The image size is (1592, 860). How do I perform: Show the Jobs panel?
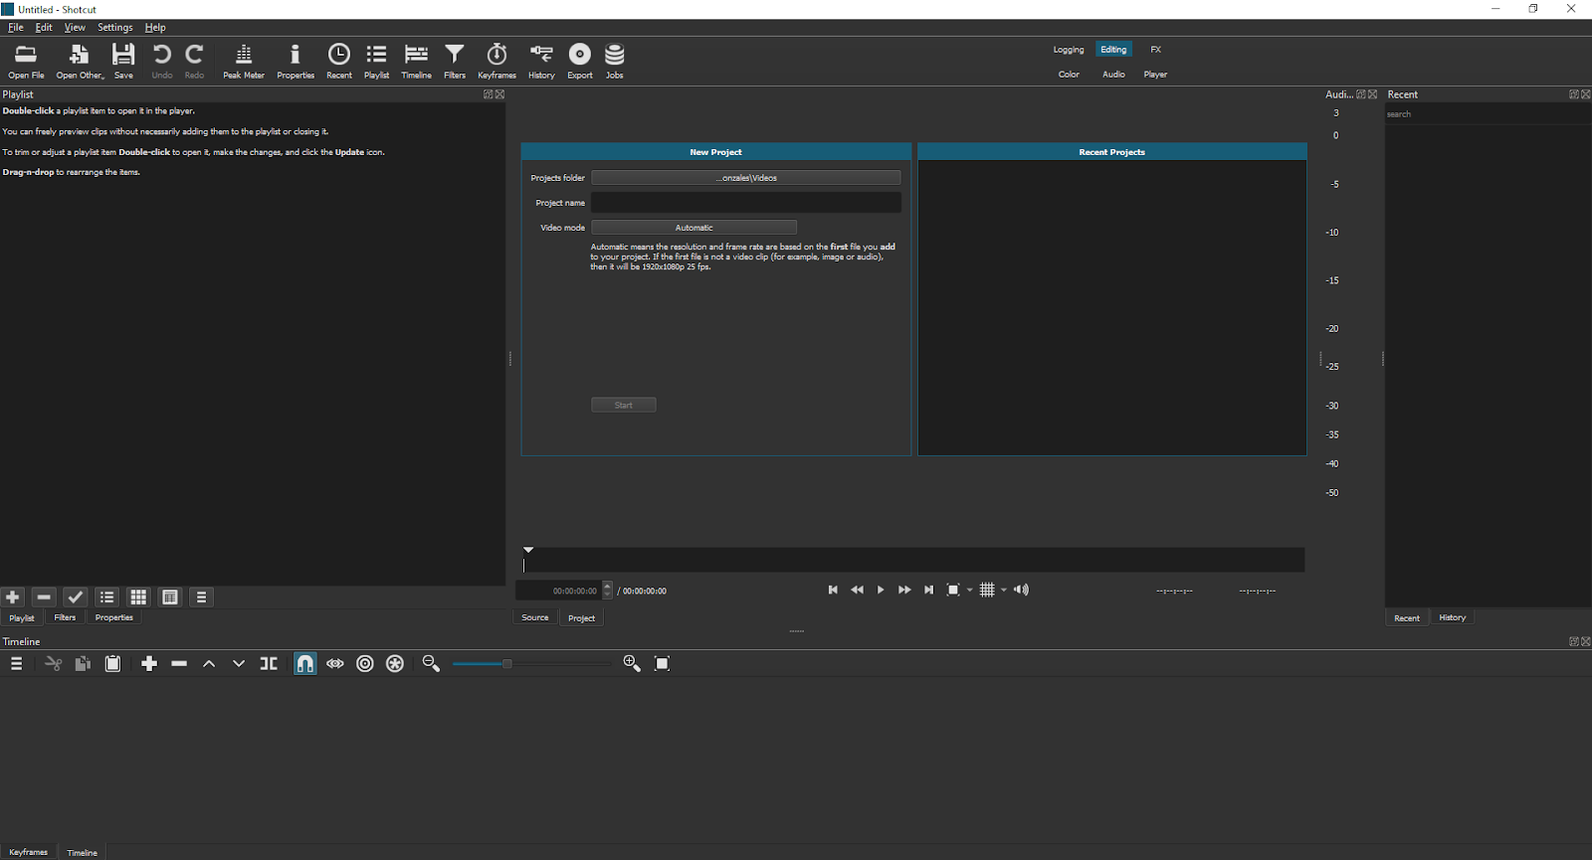point(615,61)
